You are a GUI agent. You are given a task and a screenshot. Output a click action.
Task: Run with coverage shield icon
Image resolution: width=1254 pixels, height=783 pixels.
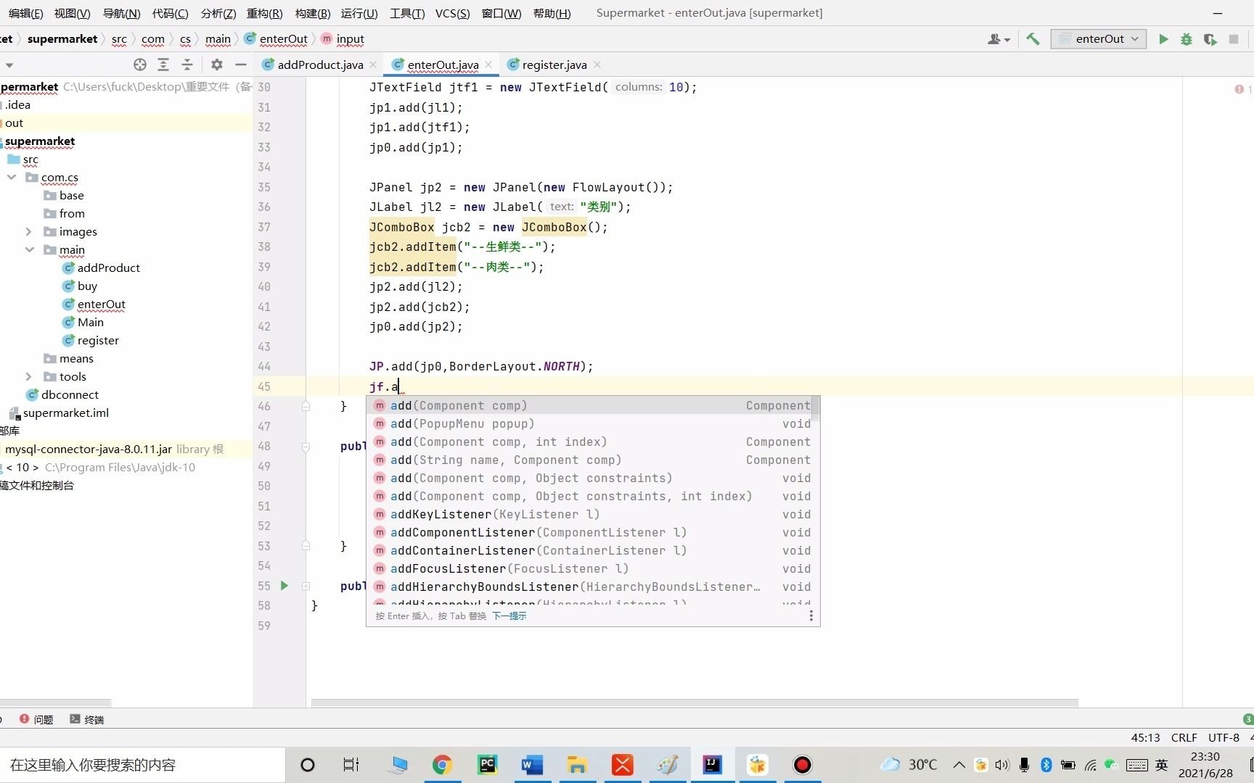click(1210, 39)
